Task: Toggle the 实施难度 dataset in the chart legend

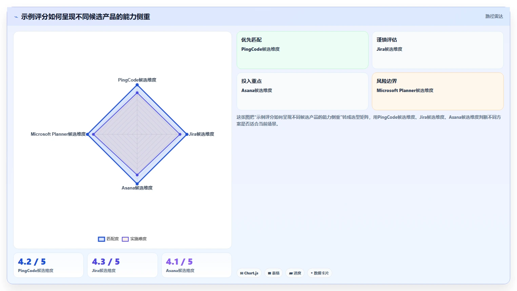Action: pyautogui.click(x=134, y=239)
